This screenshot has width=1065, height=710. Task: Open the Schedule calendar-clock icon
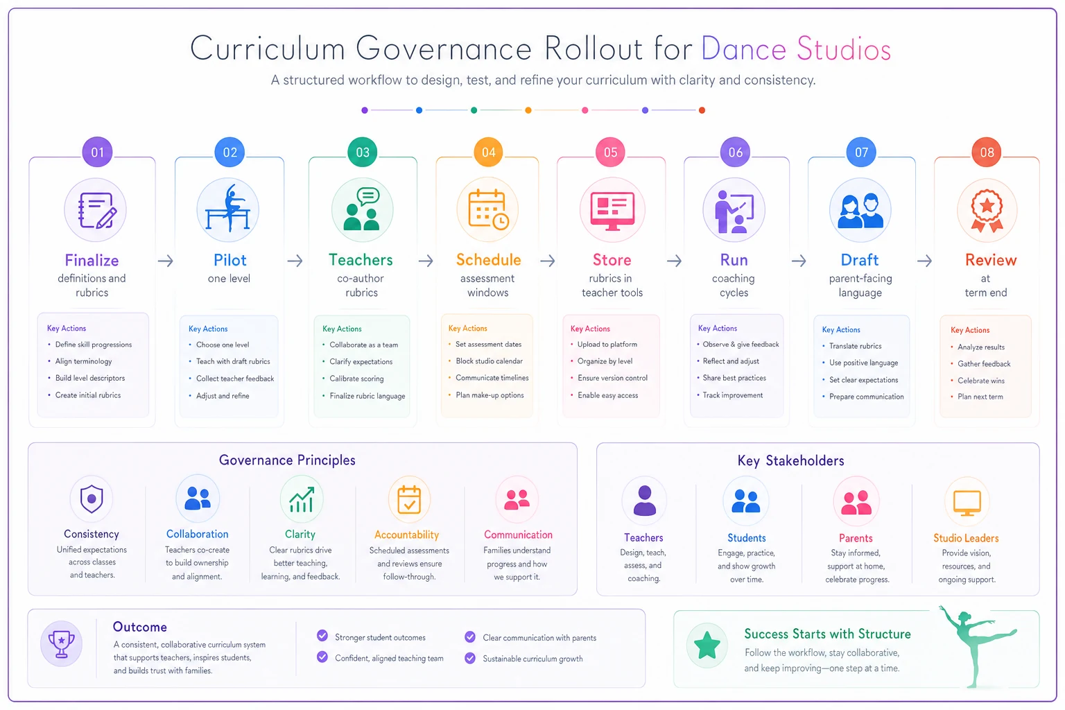click(488, 209)
